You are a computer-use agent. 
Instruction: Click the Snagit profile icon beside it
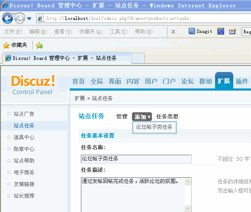click(232, 31)
